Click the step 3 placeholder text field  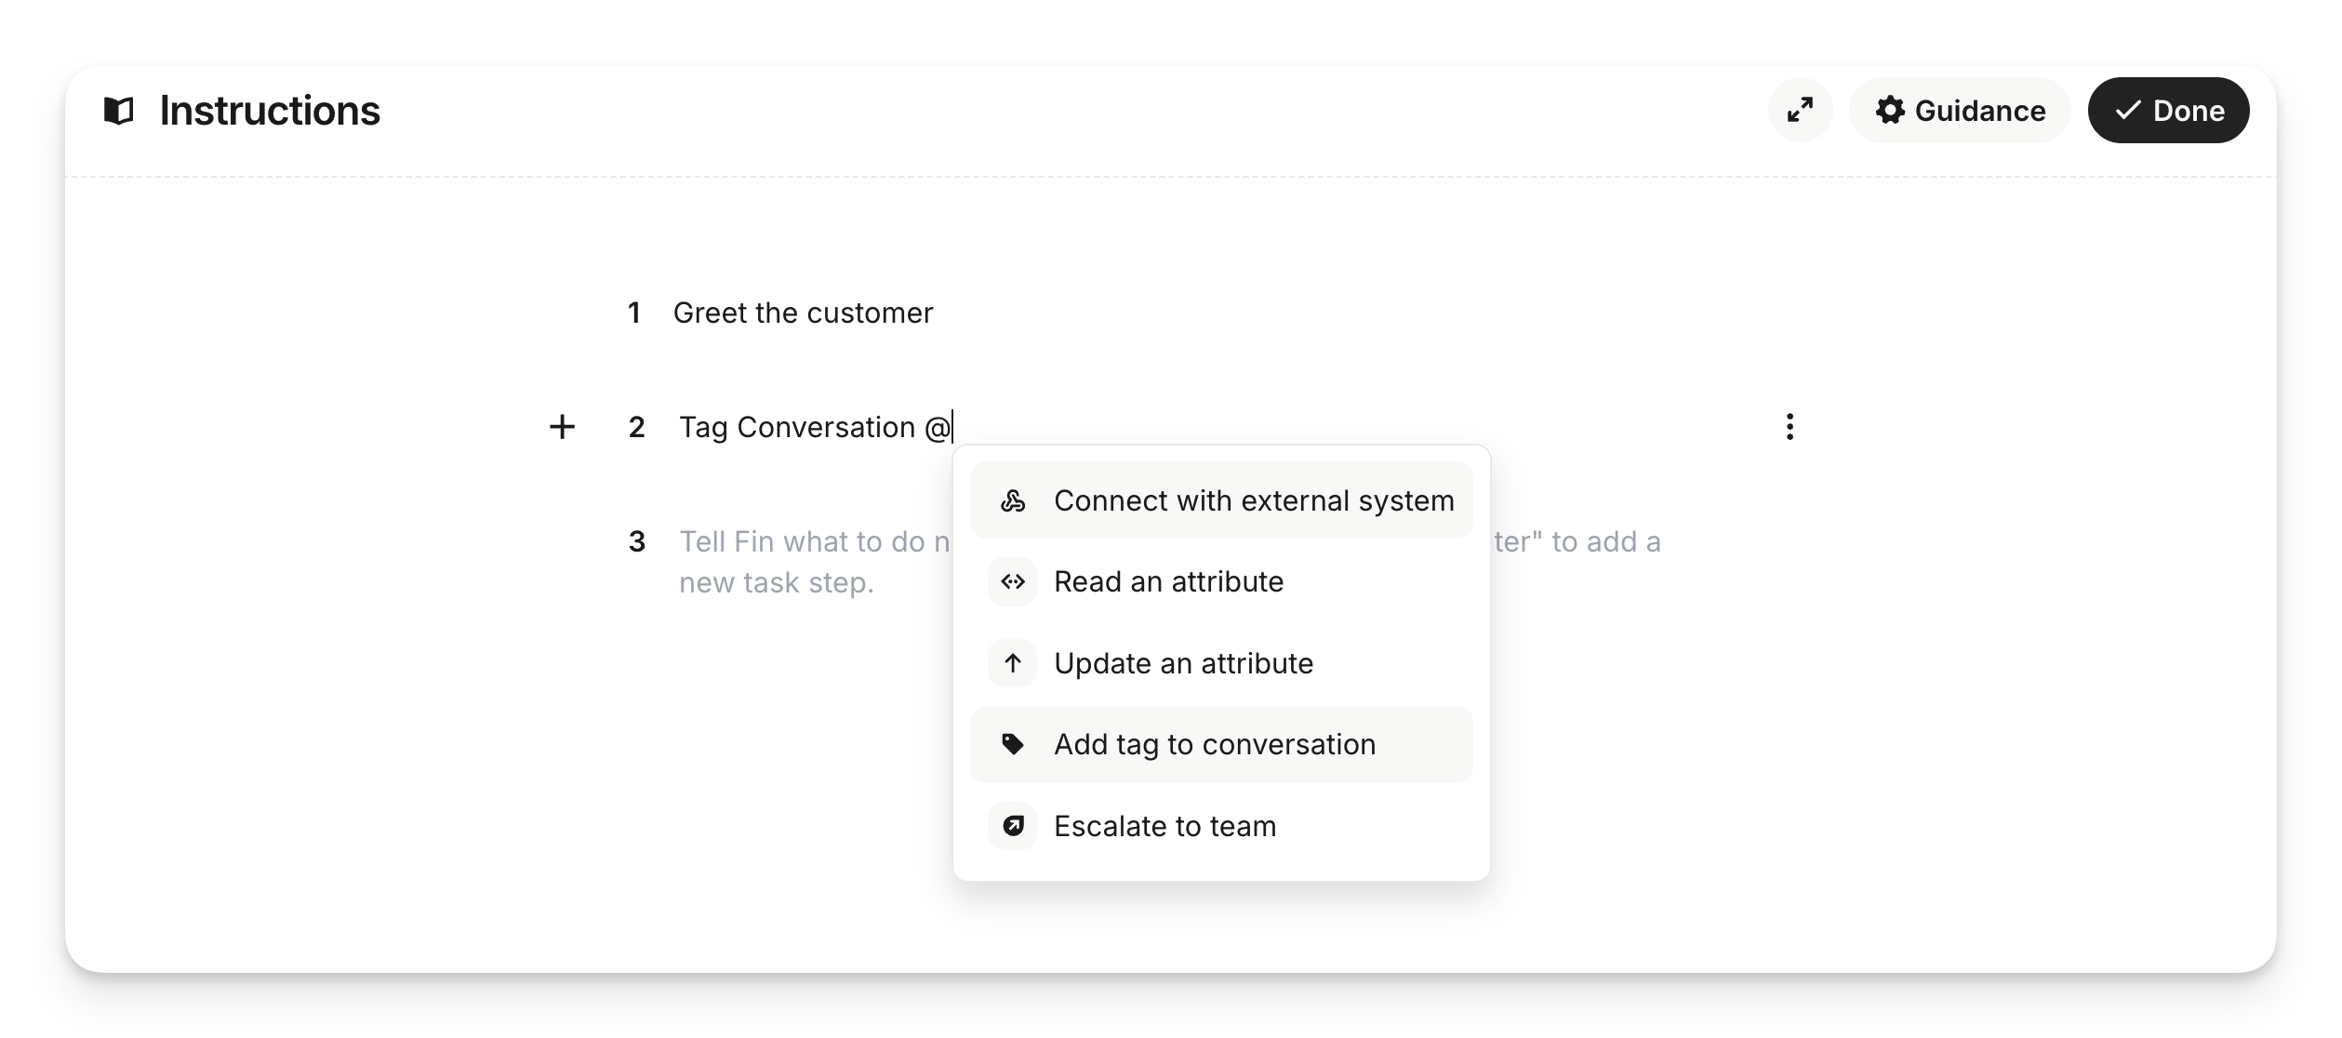coord(800,562)
